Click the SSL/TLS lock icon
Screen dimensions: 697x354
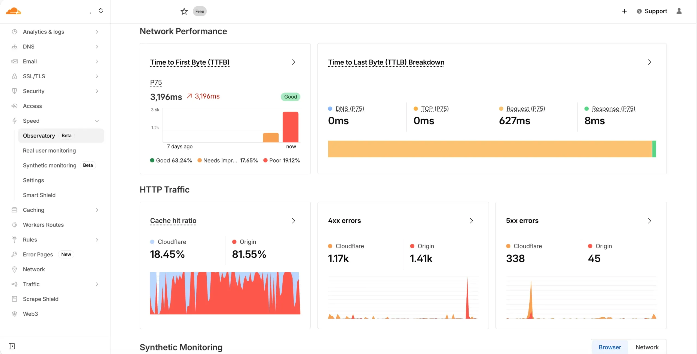click(14, 76)
